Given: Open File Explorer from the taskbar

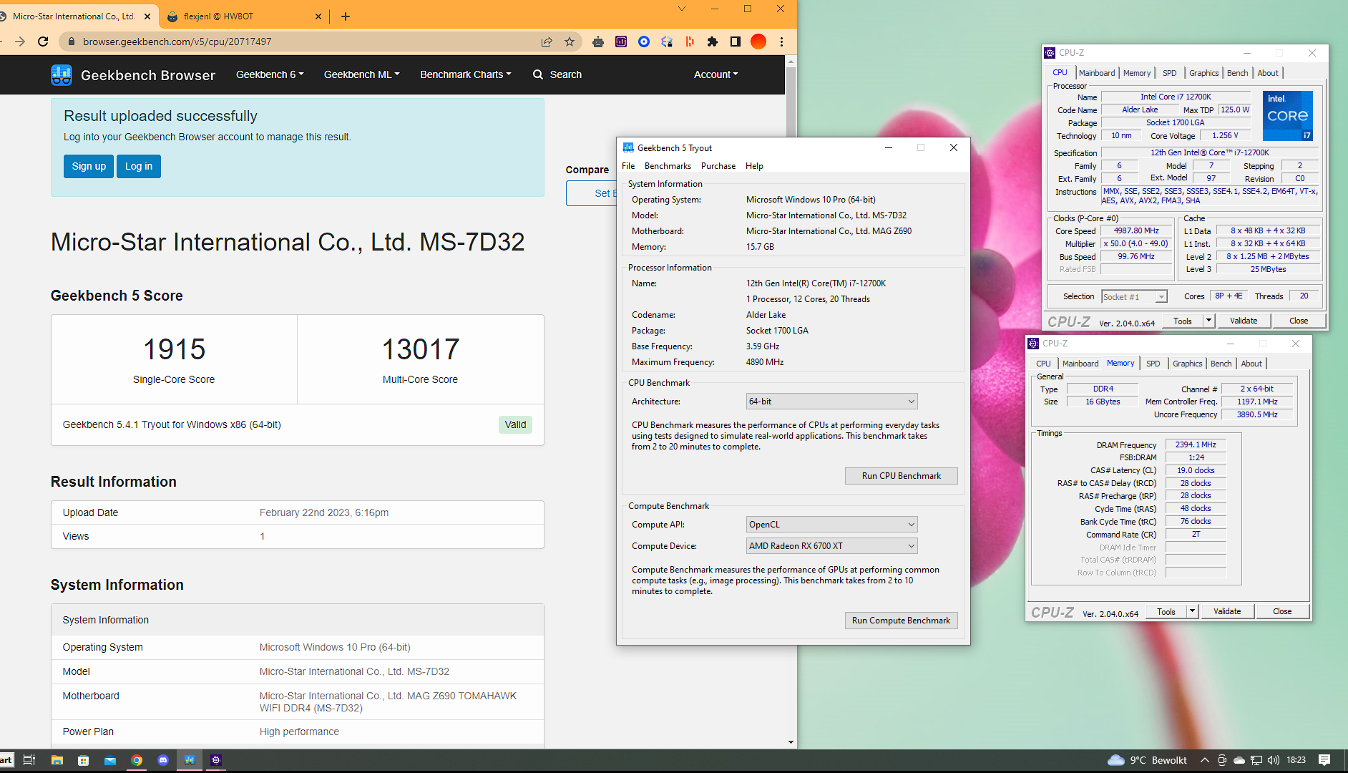Looking at the screenshot, I should pos(57,760).
